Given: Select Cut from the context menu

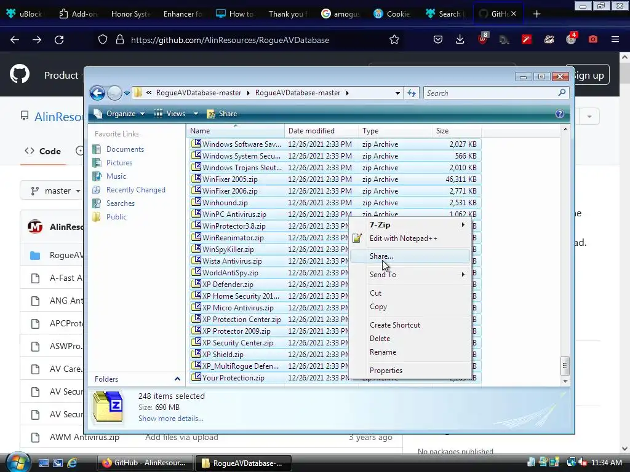Looking at the screenshot, I should click(410, 293).
